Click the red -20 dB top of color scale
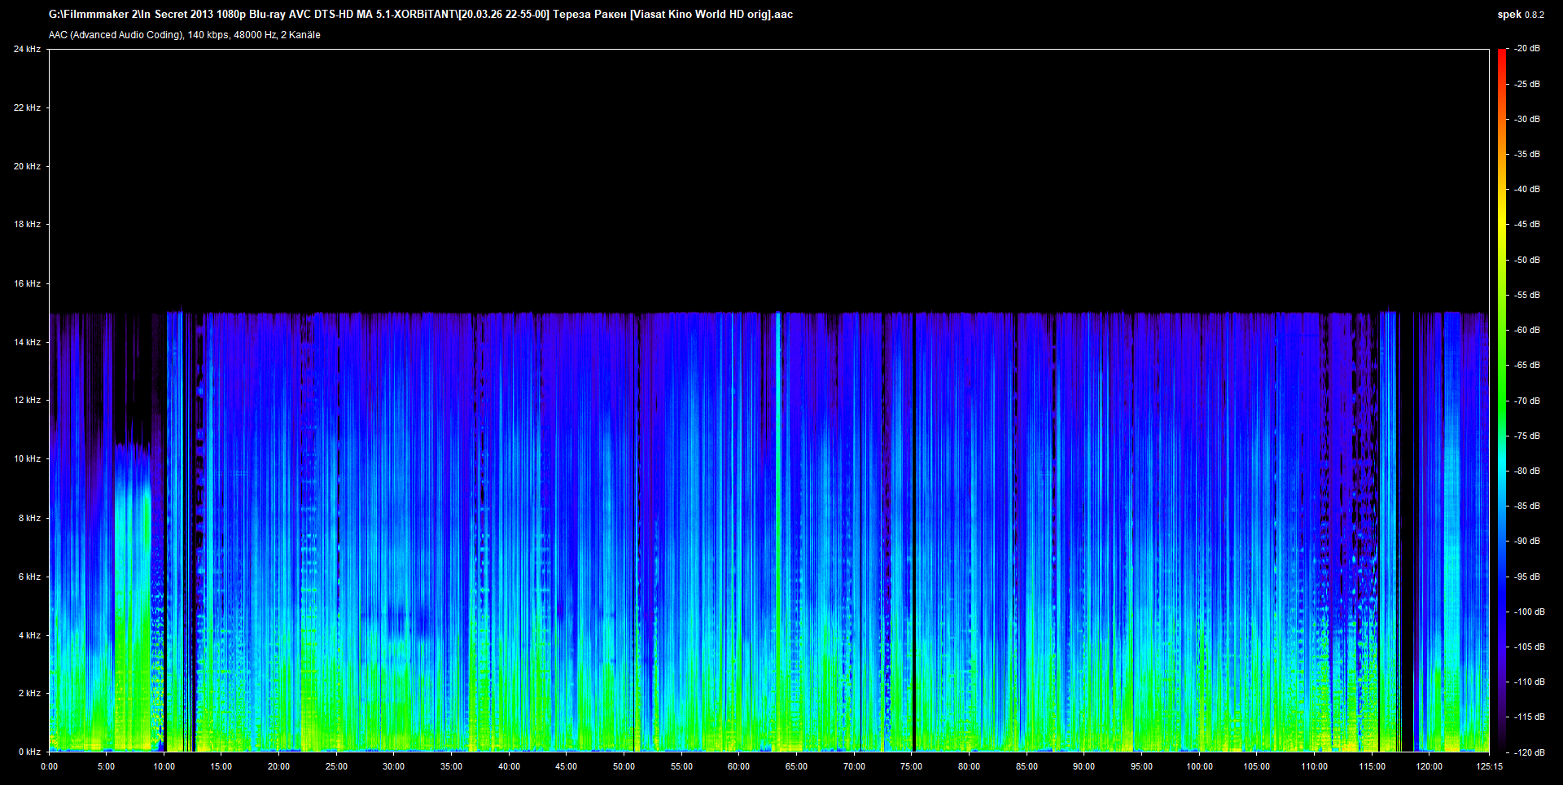The height and width of the screenshot is (785, 1563). point(1504,57)
